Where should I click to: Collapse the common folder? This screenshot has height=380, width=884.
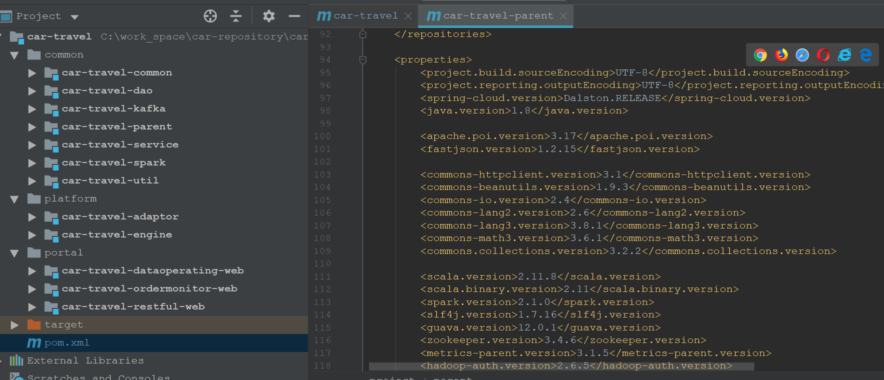click(x=15, y=55)
